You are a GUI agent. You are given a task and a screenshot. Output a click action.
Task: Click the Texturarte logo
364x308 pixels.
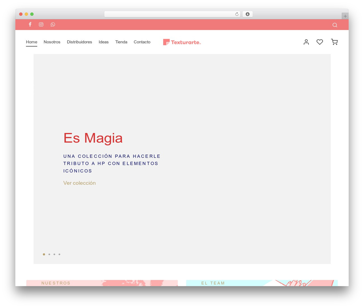coord(182,42)
